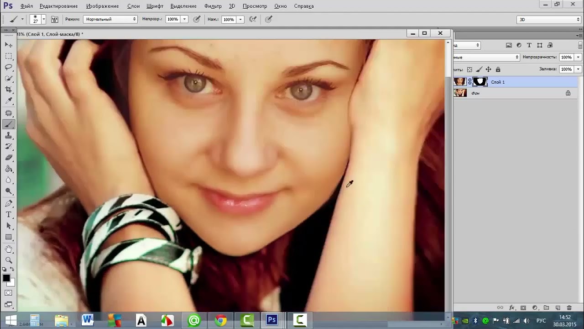Select the History Brush tool

coord(9,147)
